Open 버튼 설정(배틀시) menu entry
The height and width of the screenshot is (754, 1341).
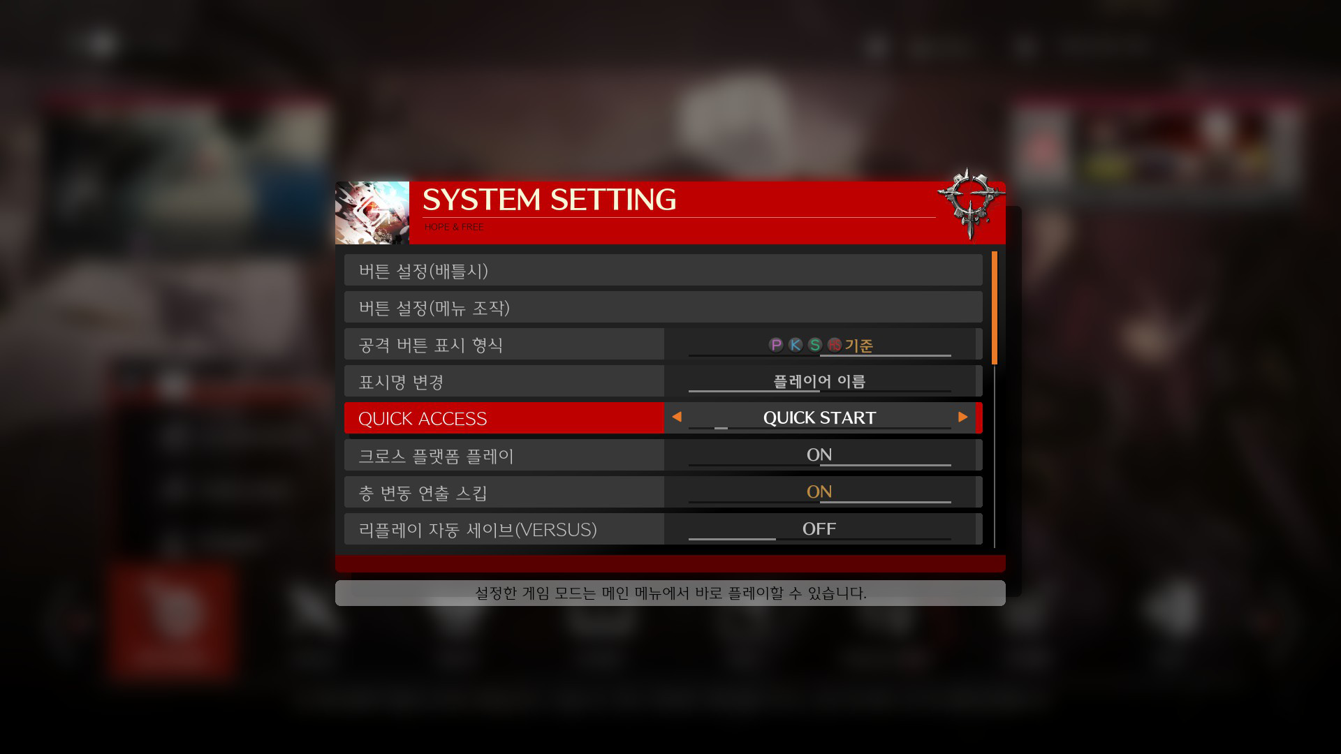[x=664, y=270]
